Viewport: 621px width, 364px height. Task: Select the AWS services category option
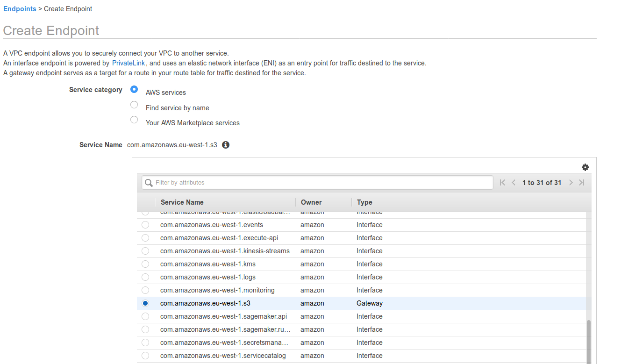point(134,89)
